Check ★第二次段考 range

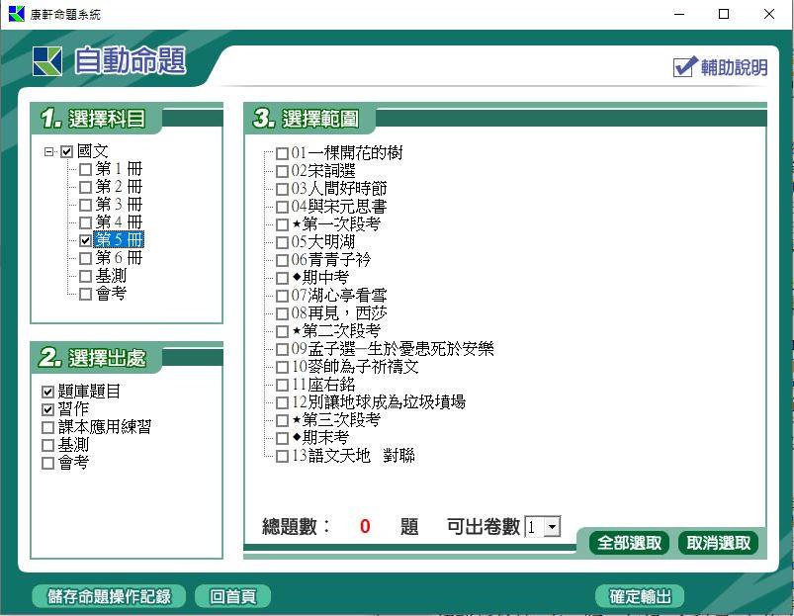point(282,331)
